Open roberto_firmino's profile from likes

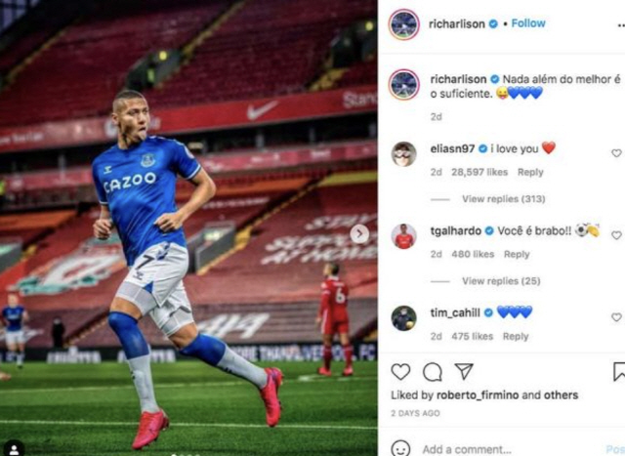(478, 395)
